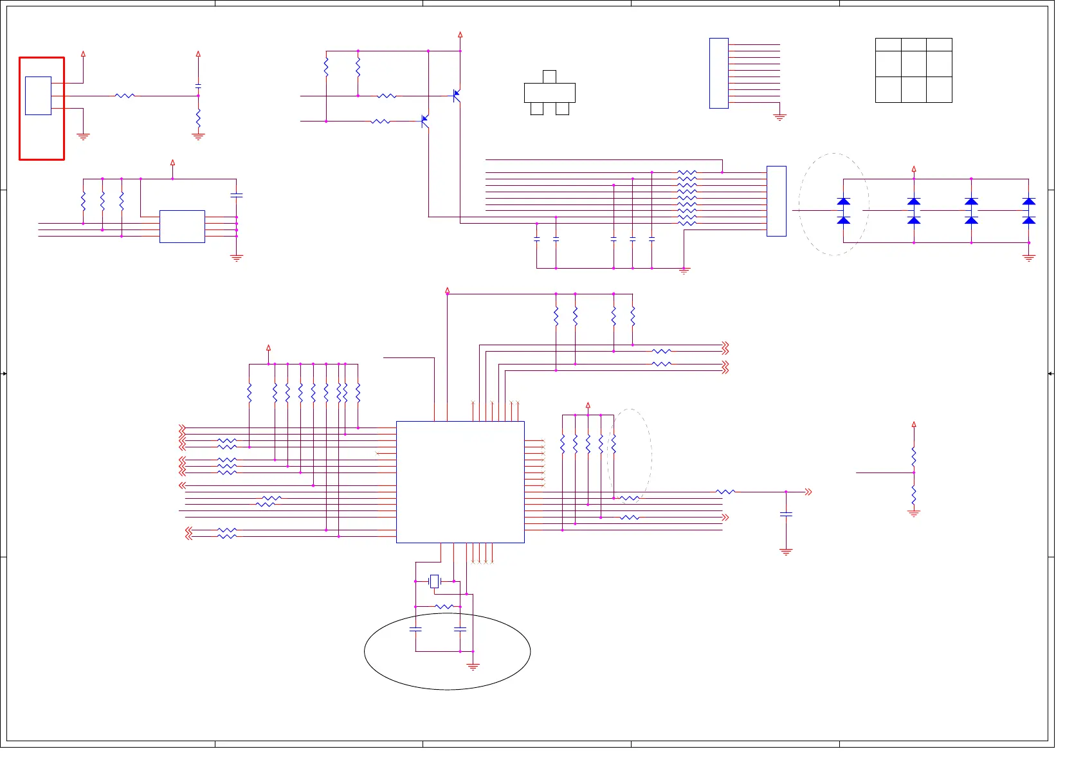The width and height of the screenshot is (1083, 765).
Task: Click the power arrow above the main chip
Action: 448,290
